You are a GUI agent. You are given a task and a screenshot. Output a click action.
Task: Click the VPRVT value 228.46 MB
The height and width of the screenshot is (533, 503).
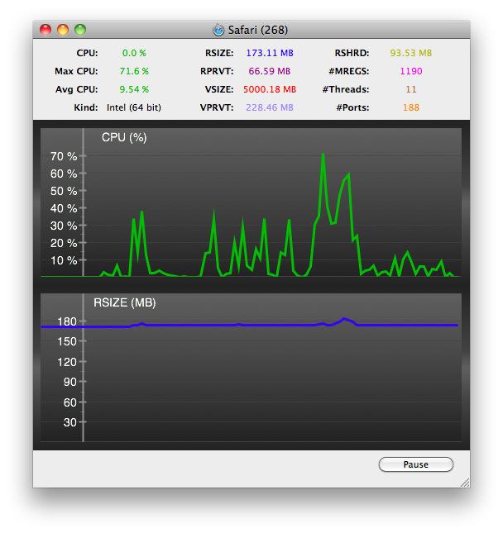(x=270, y=107)
